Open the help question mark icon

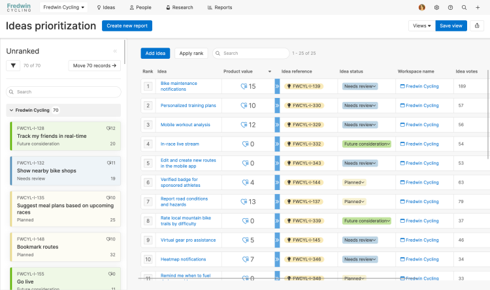(450, 8)
